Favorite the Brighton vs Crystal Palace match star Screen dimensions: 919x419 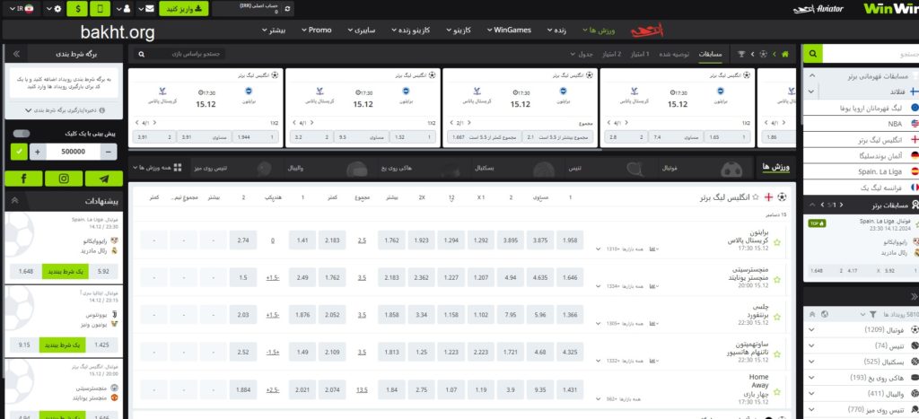[777, 241]
